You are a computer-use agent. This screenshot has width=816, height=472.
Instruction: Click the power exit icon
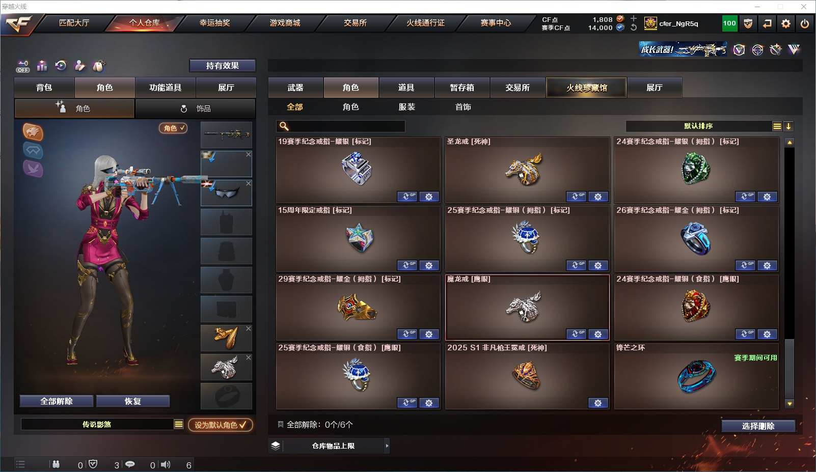click(804, 23)
